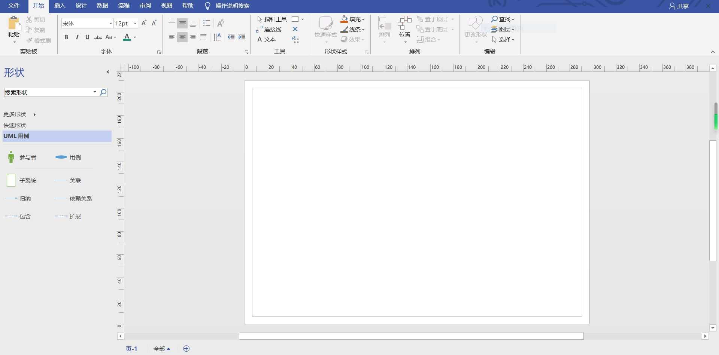
Task: Click the text block tool icon
Action: pyautogui.click(x=295, y=39)
